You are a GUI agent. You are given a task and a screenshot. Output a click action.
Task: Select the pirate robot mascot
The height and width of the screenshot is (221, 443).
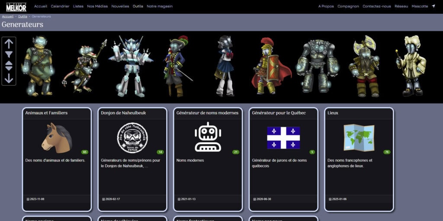(177, 66)
